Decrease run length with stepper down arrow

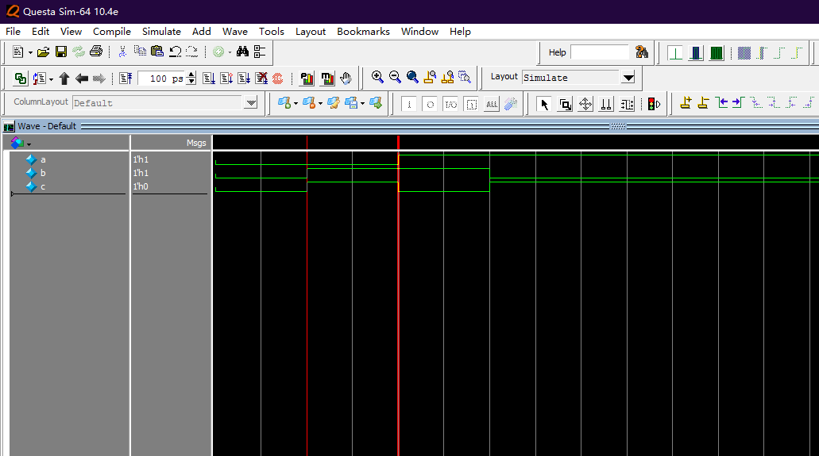pos(191,82)
